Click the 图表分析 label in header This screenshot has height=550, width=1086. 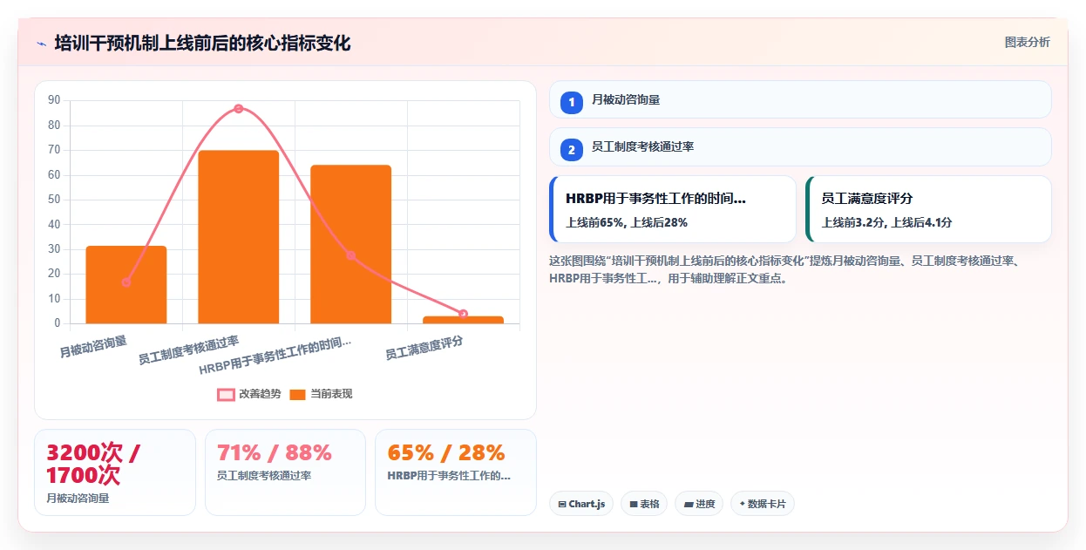[1027, 42]
